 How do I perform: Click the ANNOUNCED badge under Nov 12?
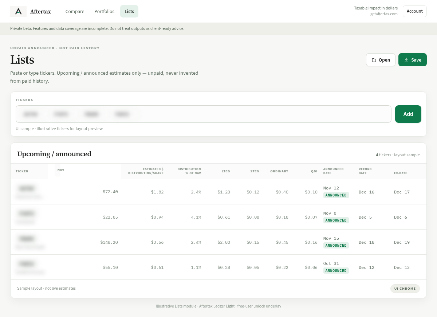(336, 195)
